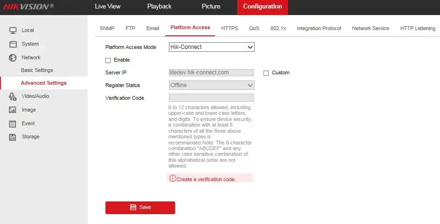Image resolution: width=440 pixels, height=224 pixels.
Task: Switch to the FTP tab
Action: tap(130, 28)
